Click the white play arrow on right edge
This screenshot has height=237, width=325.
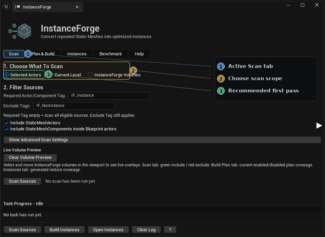tap(319, 126)
